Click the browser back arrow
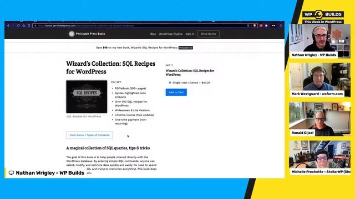The height and width of the screenshot is (199, 355). 8,25
